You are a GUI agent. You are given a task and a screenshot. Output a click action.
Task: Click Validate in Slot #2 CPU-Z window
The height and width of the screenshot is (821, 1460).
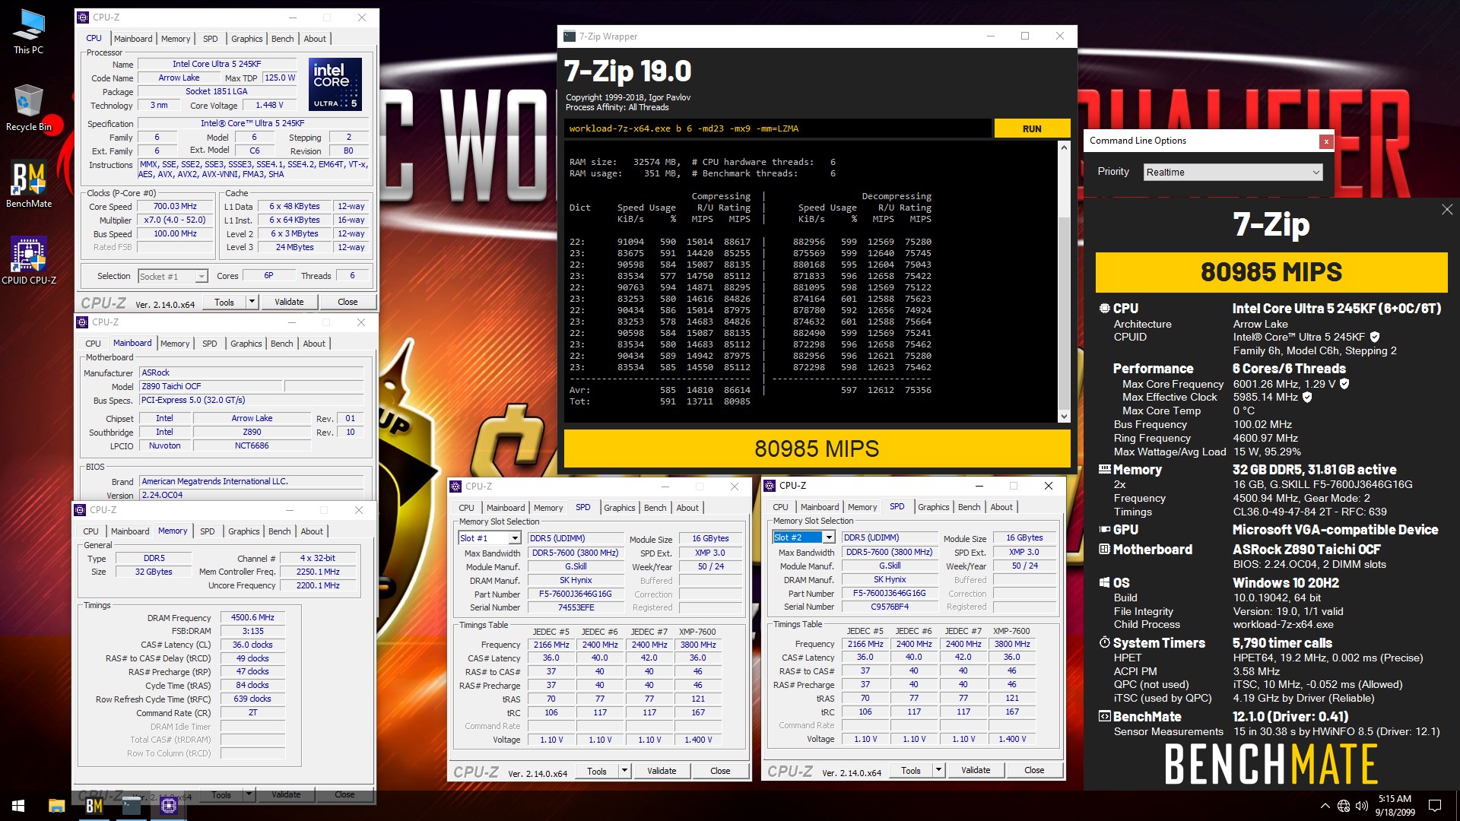click(976, 770)
